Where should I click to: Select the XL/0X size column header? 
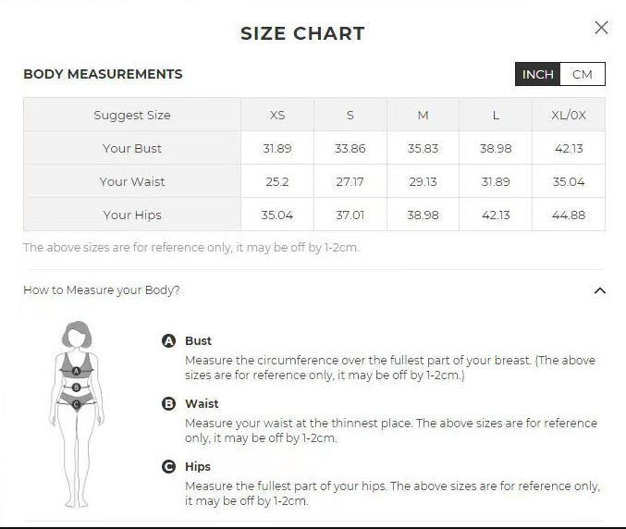(x=569, y=116)
